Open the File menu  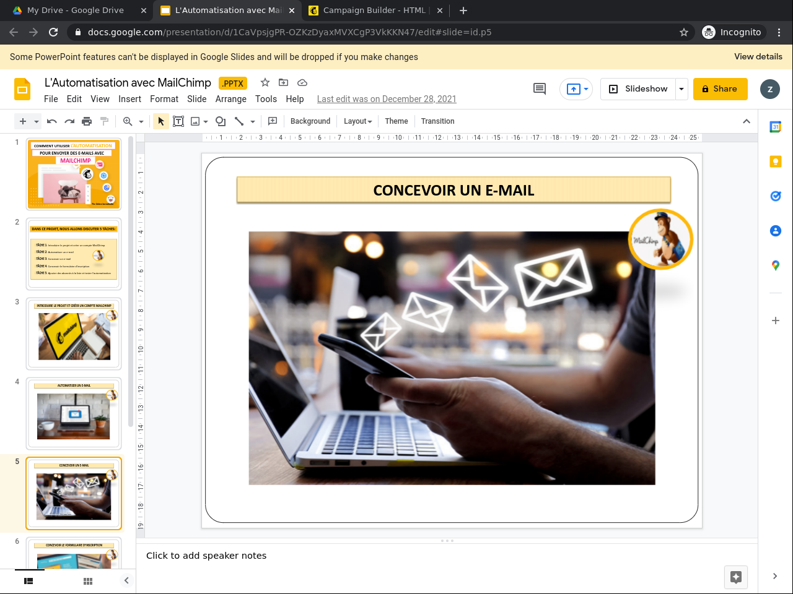tap(51, 99)
